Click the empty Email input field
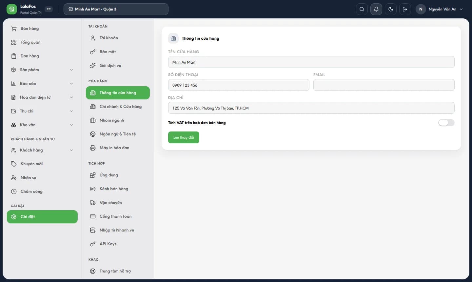This screenshot has height=282, width=472. [384, 85]
